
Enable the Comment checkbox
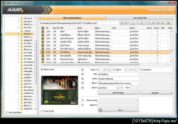point(141,70)
